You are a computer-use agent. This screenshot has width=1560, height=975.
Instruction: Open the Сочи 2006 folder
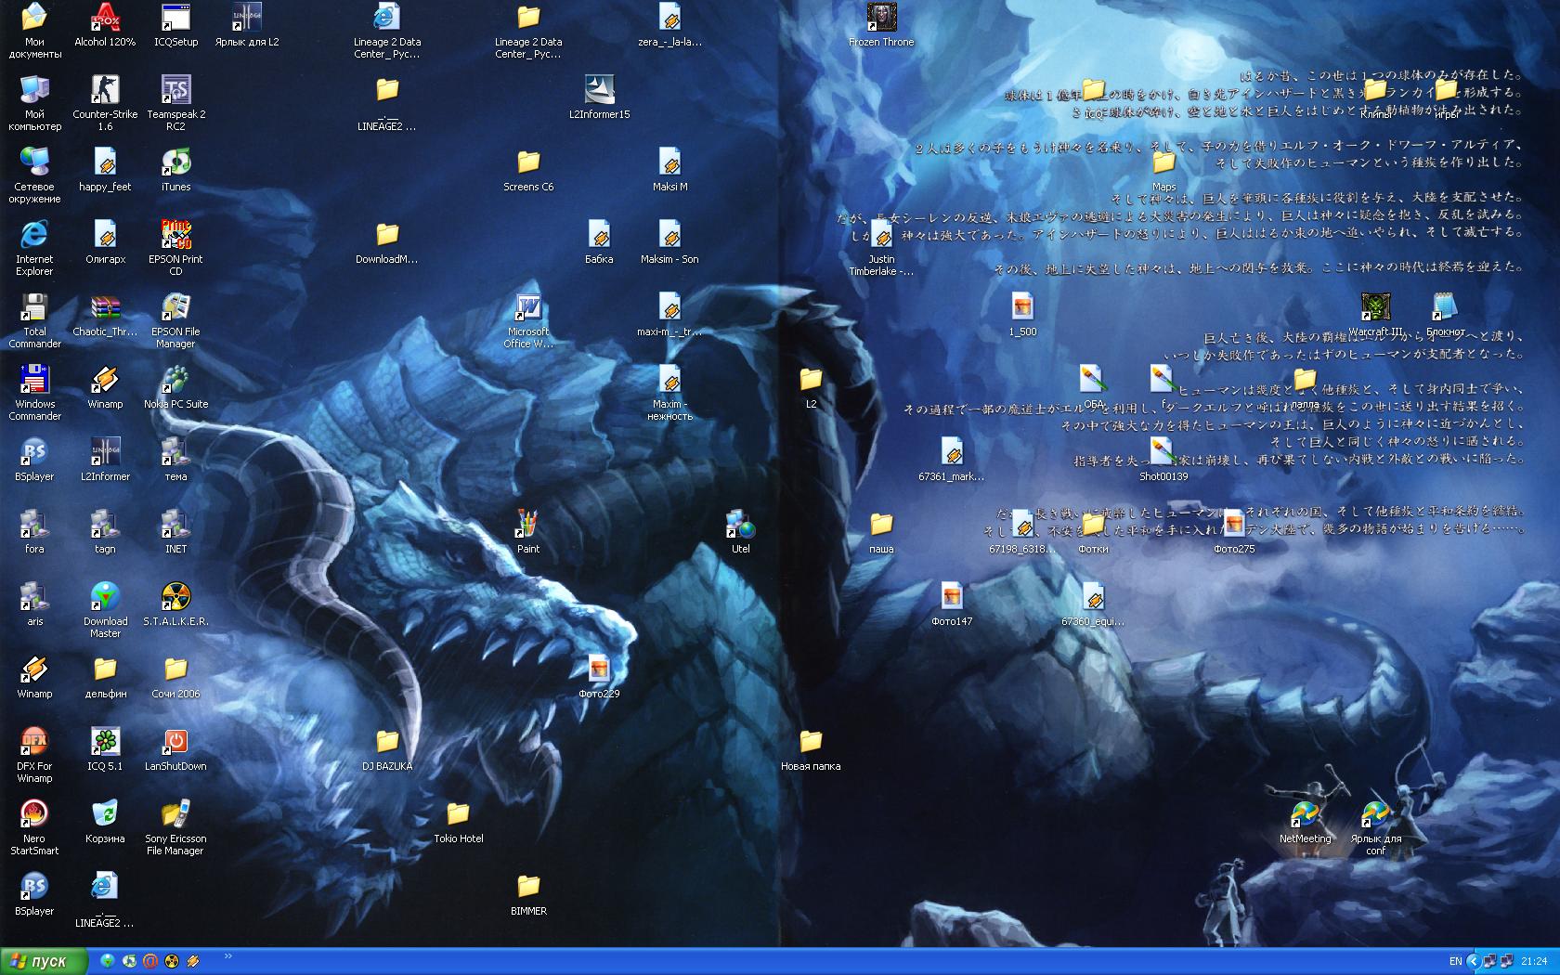(x=175, y=677)
